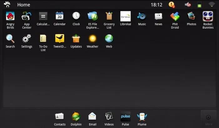Click the muted speaker status icon
Viewport: 219px width, 128px height.
coord(188,5)
